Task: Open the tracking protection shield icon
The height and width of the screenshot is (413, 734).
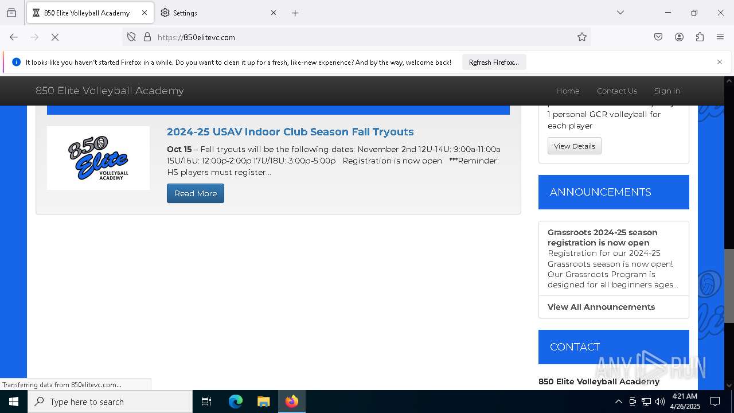Action: [131, 37]
